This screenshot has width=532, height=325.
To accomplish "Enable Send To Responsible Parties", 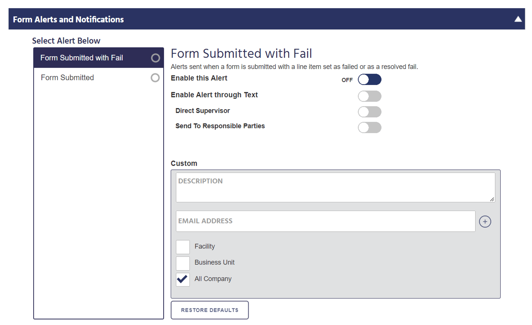I will [370, 127].
